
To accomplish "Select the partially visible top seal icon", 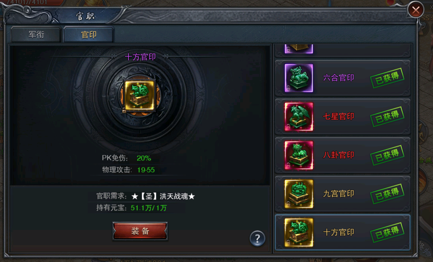I will pos(299,48).
